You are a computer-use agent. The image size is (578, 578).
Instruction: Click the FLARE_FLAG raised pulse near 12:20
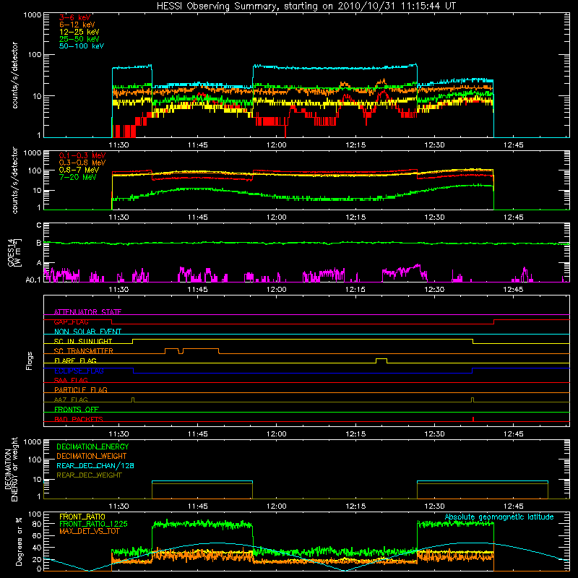tap(381, 359)
